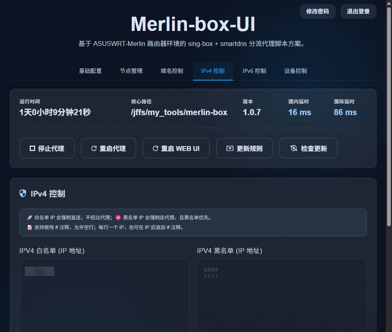Screen dimensions: 392x332
Task: Click the rocket icon in the whitelist note
Action: pyautogui.click(x=29, y=218)
